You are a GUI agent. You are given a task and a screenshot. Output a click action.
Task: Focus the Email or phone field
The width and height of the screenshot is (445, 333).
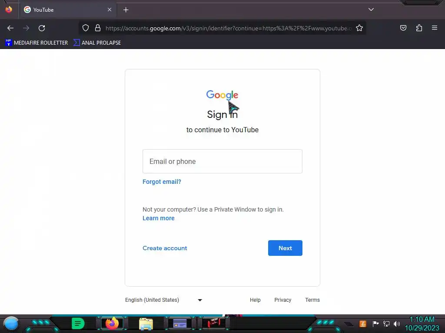click(222, 161)
